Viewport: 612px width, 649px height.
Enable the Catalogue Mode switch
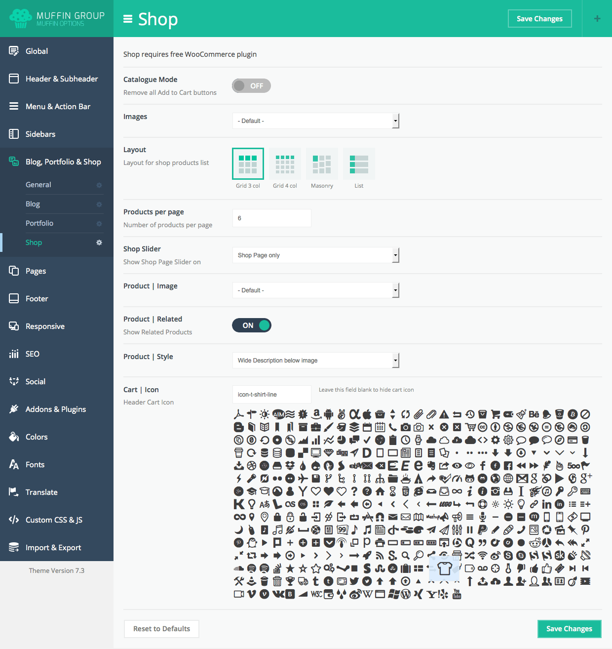[251, 86]
